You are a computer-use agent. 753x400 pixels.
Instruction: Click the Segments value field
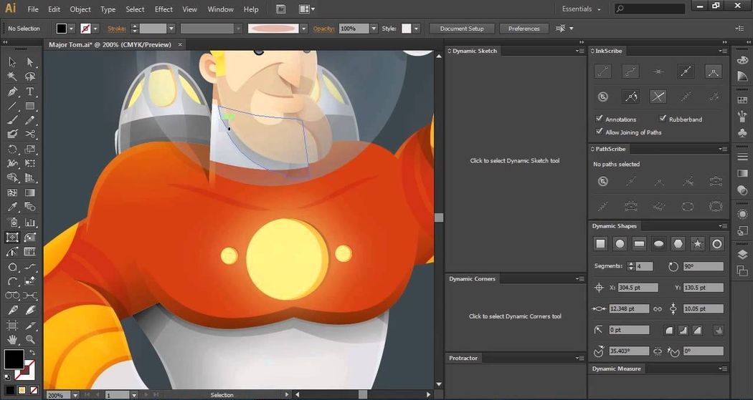pyautogui.click(x=644, y=266)
